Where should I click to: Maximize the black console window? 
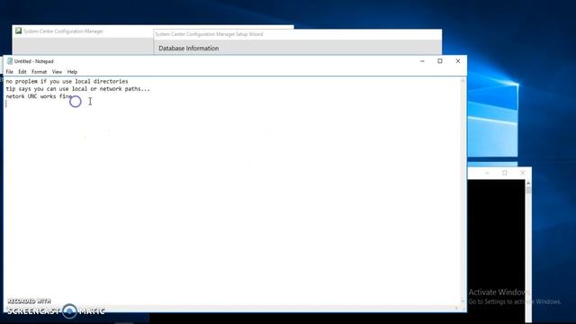pyautogui.click(x=505, y=173)
